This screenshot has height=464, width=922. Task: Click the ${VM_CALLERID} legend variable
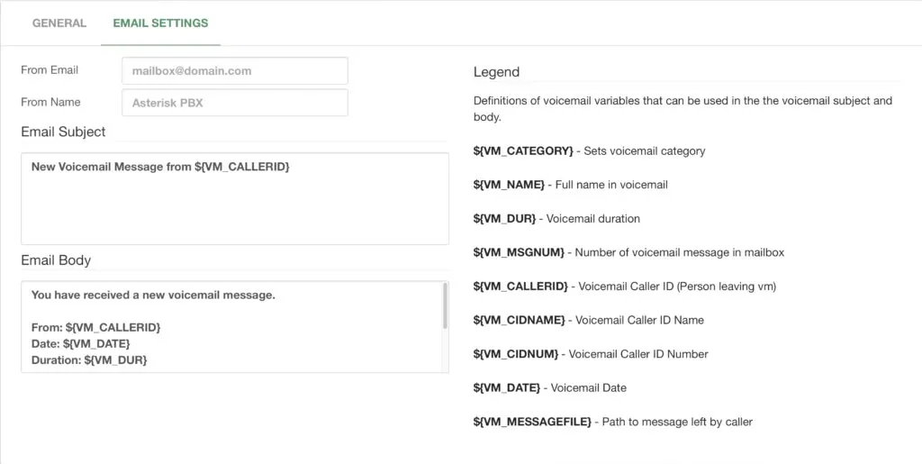point(520,287)
